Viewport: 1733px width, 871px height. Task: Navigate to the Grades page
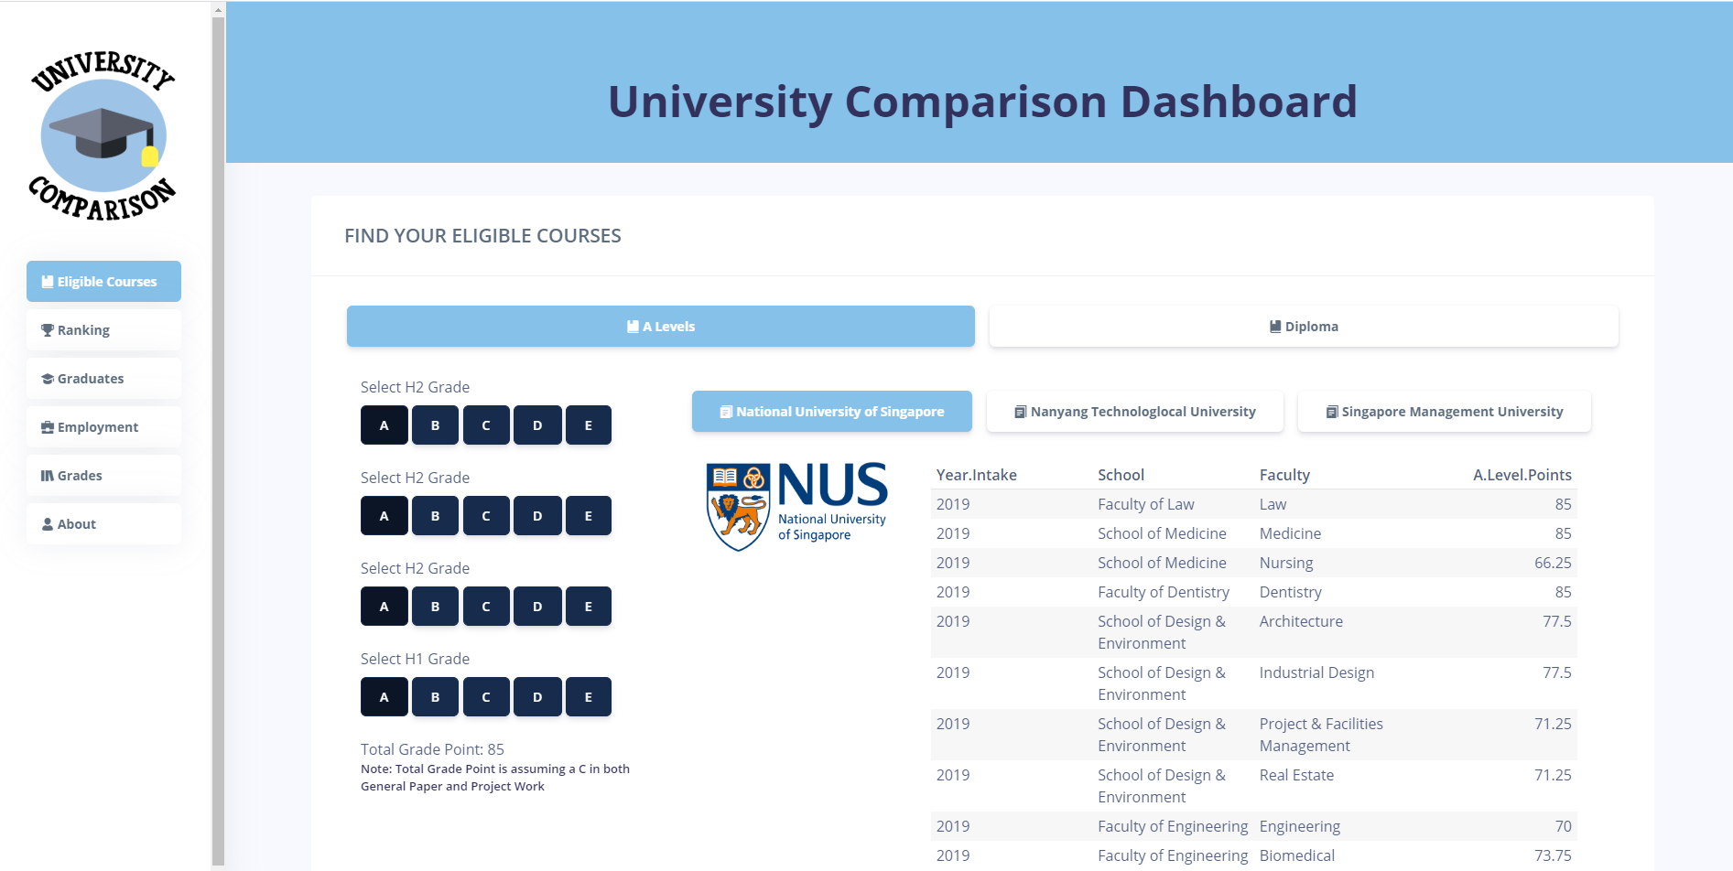click(x=103, y=476)
